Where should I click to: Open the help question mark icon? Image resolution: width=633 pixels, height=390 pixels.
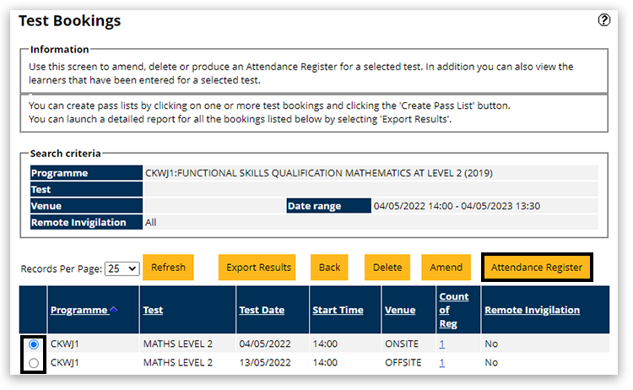click(603, 20)
